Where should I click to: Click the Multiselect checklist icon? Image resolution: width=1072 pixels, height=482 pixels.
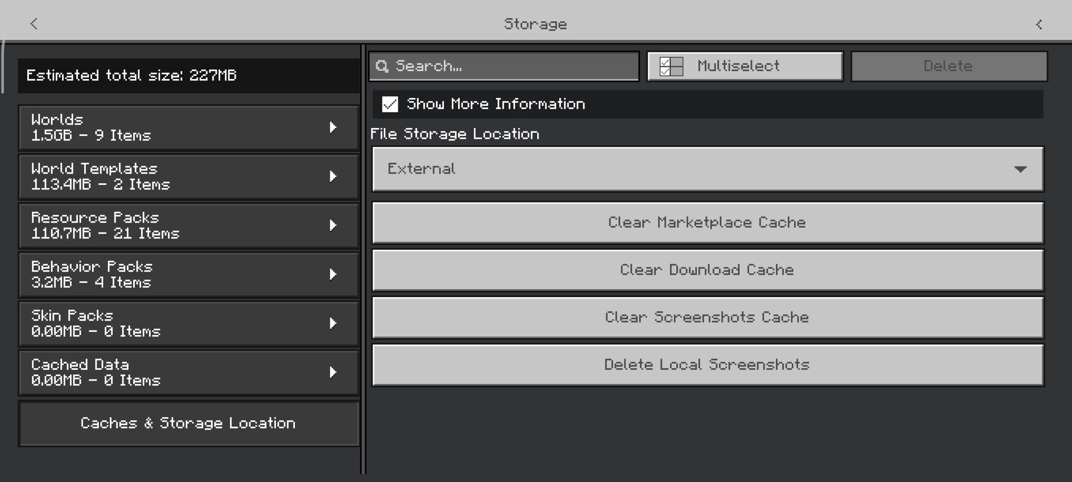click(x=671, y=66)
